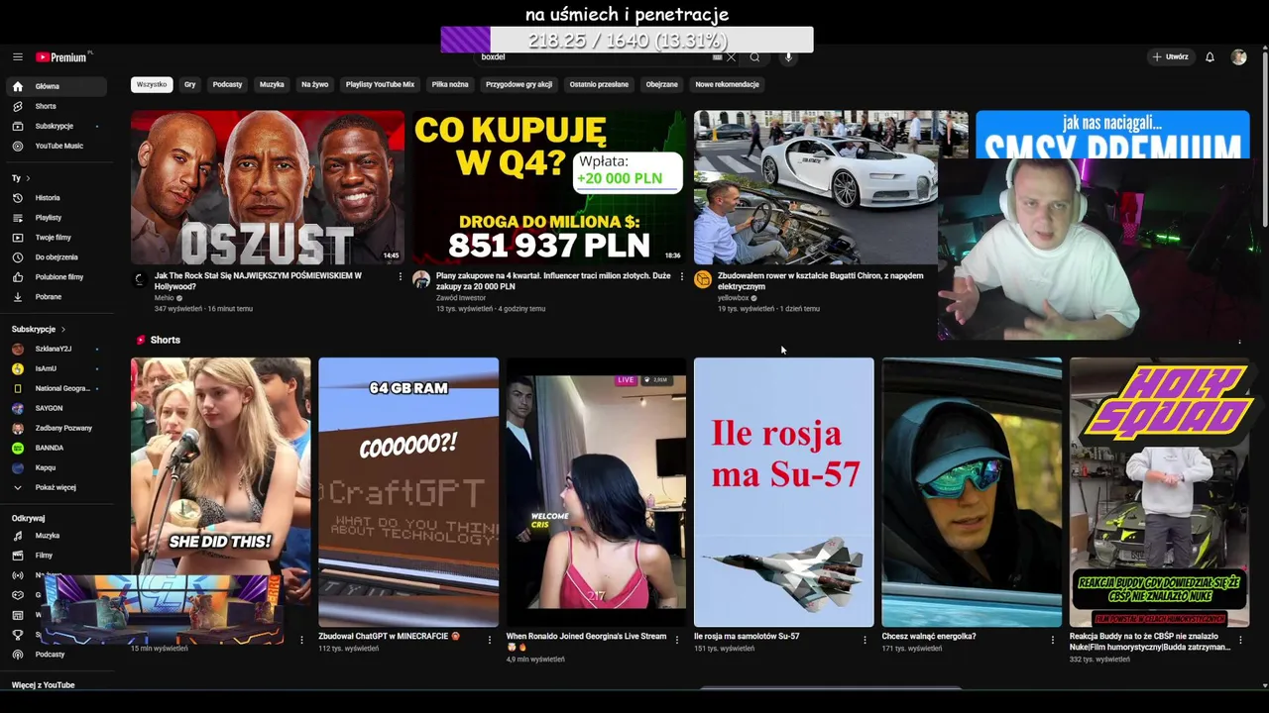The height and width of the screenshot is (713, 1269).
Task: Go to Subskrypcje in sidebar
Action: tap(54, 126)
